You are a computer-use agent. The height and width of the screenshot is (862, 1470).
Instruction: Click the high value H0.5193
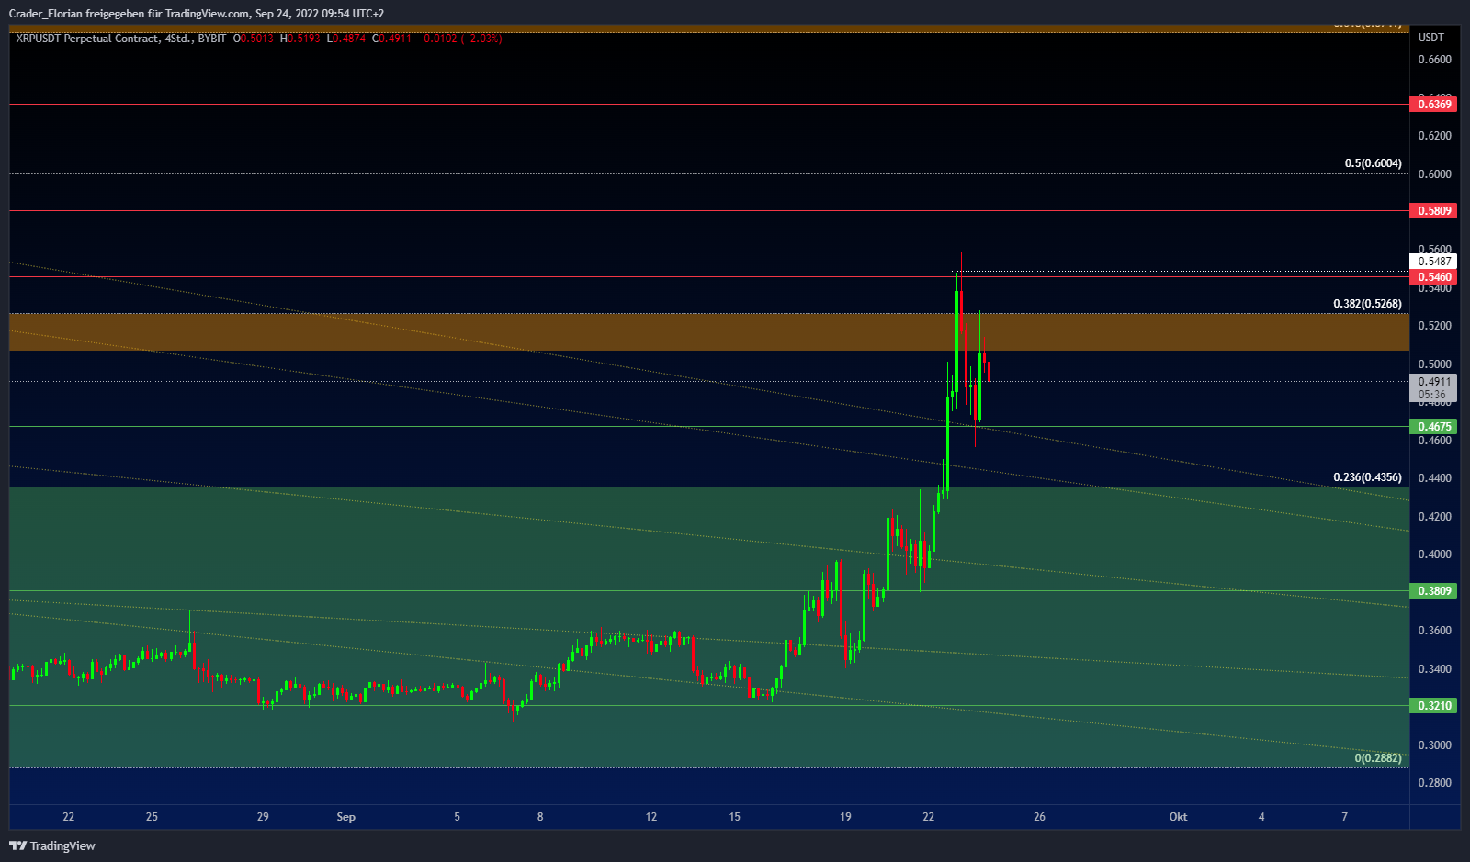point(300,39)
